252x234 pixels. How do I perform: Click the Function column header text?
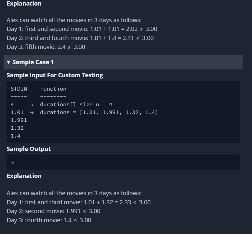point(53,89)
